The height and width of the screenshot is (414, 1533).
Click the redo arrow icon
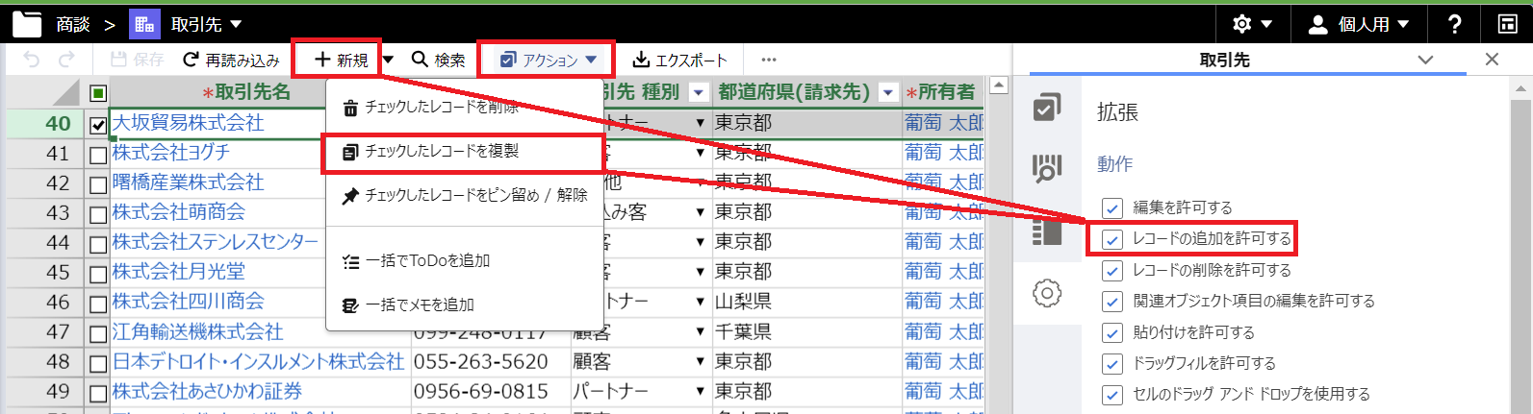click(x=66, y=60)
